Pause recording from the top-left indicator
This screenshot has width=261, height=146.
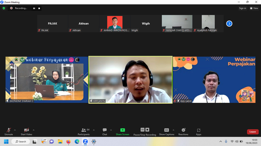(34, 8)
